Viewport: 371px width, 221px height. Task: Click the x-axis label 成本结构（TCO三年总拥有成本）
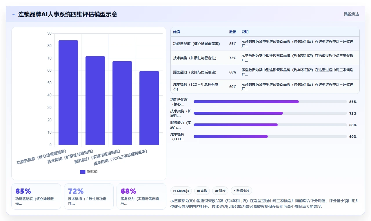point(120,157)
